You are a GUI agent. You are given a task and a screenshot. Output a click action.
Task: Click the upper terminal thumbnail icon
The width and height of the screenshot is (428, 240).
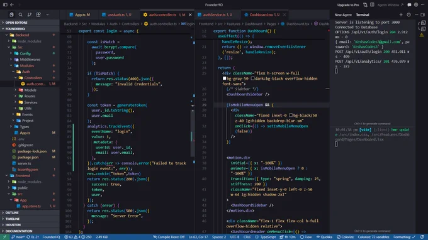[x=423, y=23]
